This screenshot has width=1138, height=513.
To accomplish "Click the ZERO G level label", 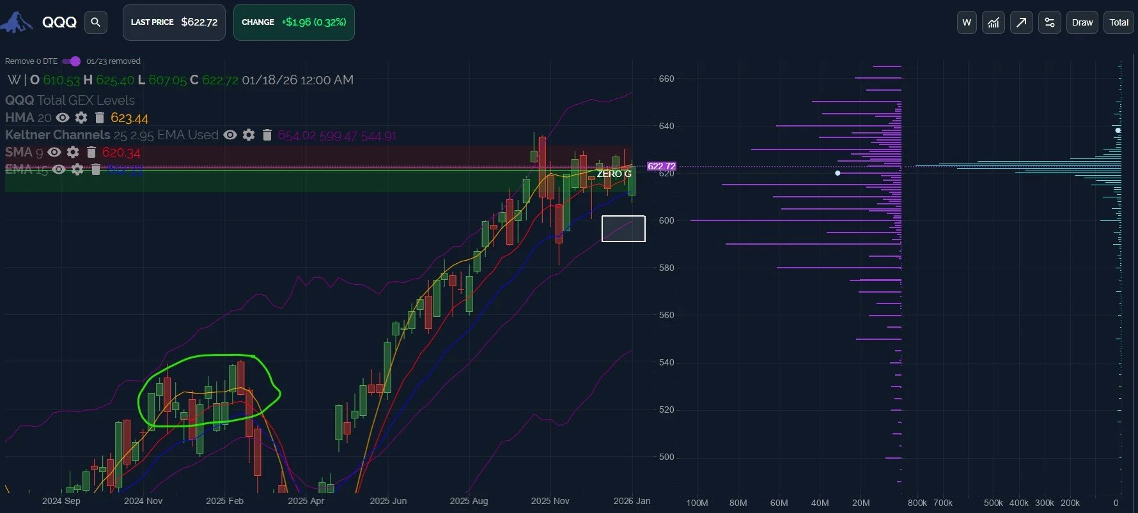I will [x=614, y=174].
